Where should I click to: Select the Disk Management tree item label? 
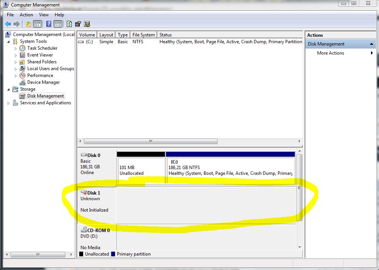(x=46, y=96)
